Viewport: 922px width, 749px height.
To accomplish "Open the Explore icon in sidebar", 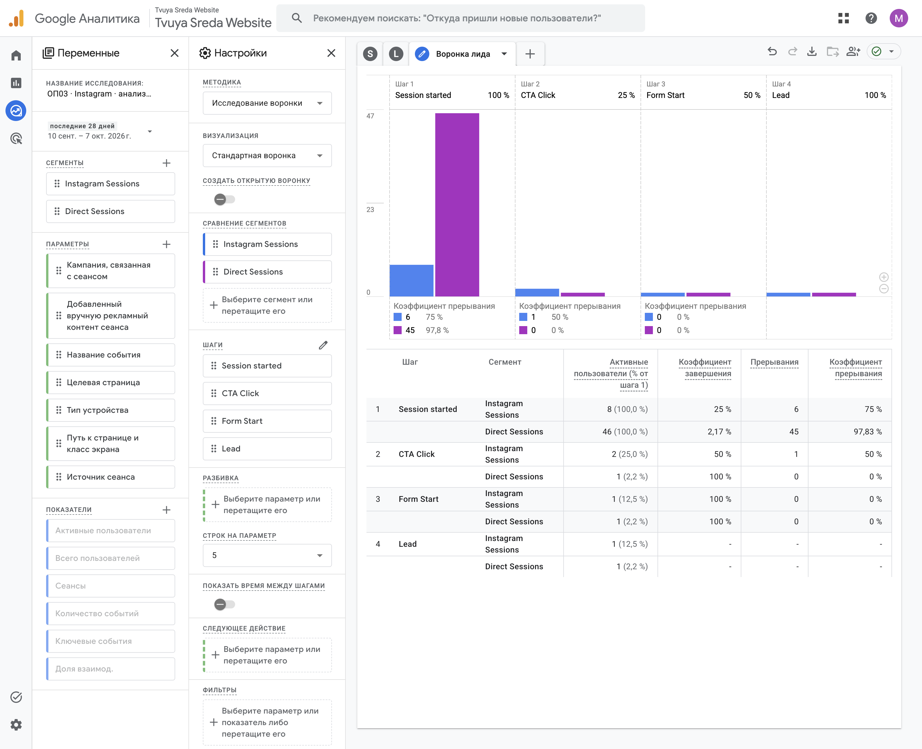I will coord(16,111).
